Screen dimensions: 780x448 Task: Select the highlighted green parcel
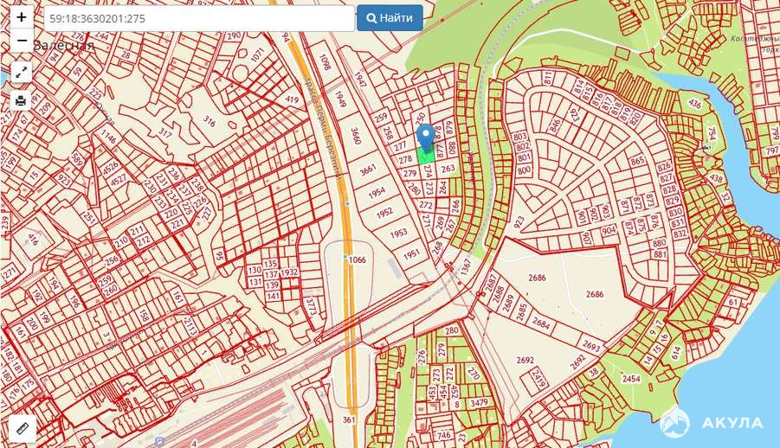[x=426, y=154]
